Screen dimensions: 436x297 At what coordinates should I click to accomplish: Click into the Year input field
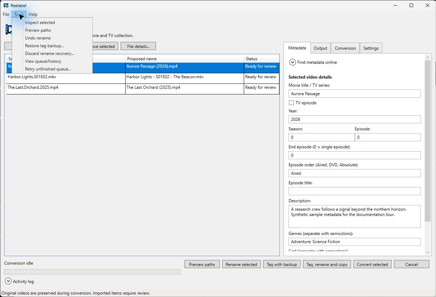coord(355,119)
